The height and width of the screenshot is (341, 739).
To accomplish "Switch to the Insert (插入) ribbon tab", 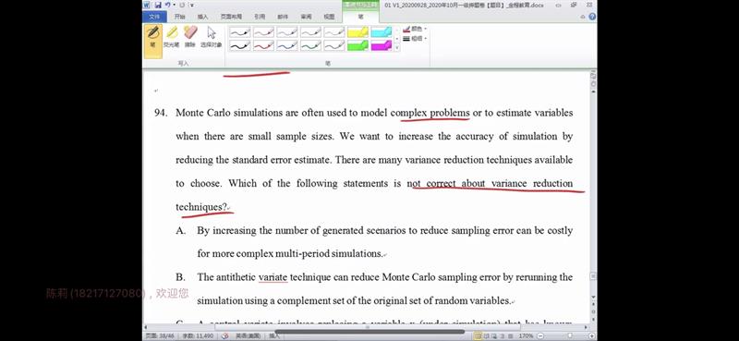I will pyautogui.click(x=202, y=17).
